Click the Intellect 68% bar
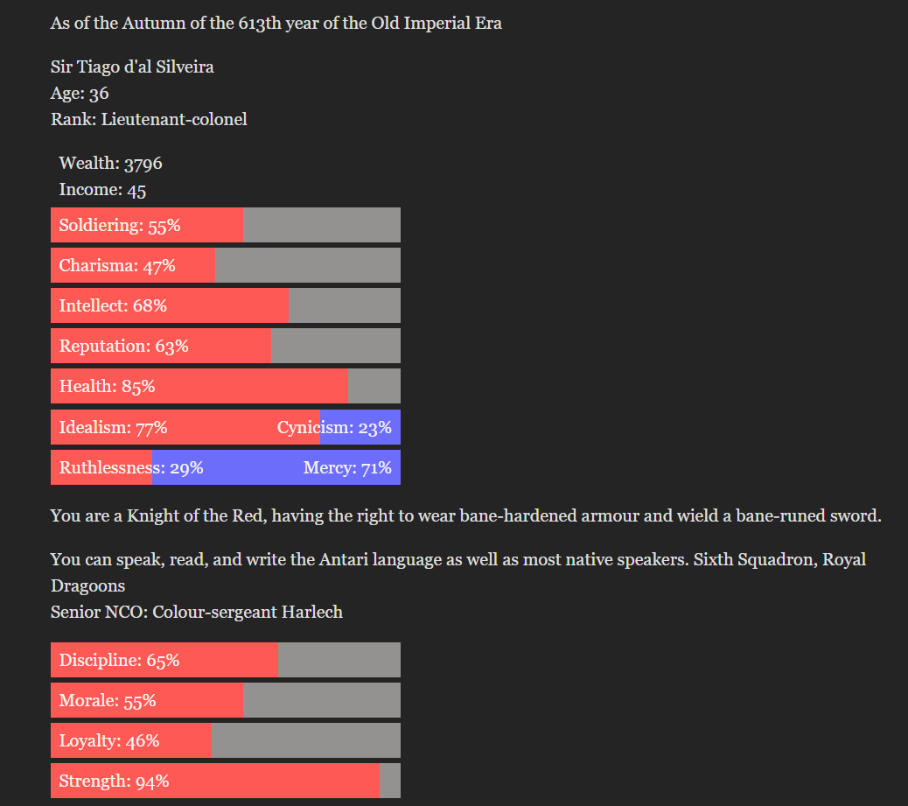The image size is (908, 806). click(x=226, y=305)
